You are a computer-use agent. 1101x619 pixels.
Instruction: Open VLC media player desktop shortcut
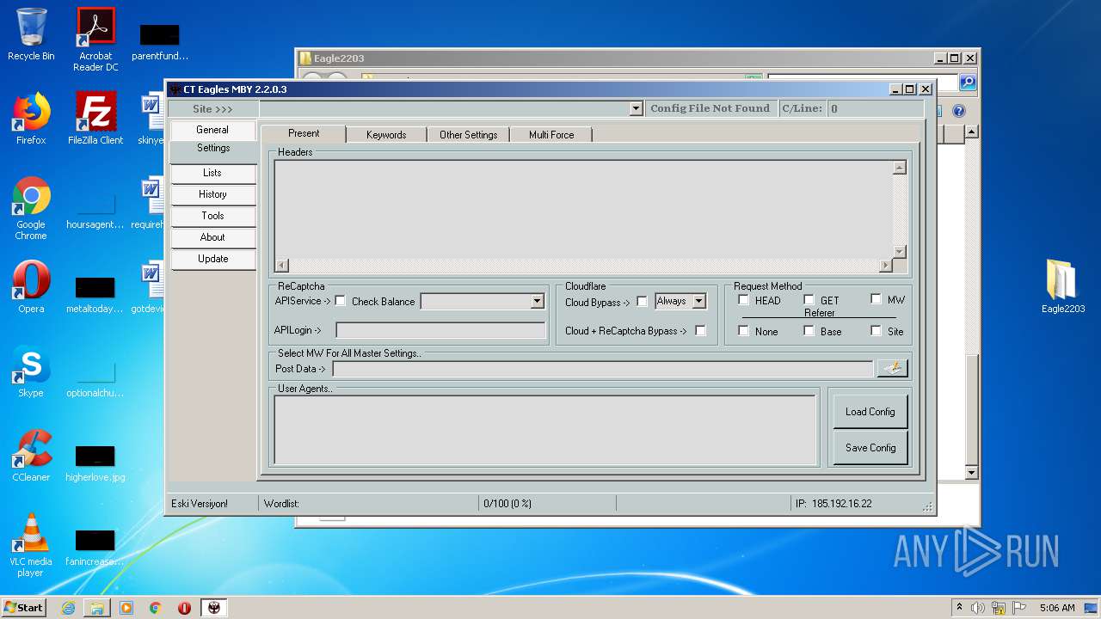(31, 546)
